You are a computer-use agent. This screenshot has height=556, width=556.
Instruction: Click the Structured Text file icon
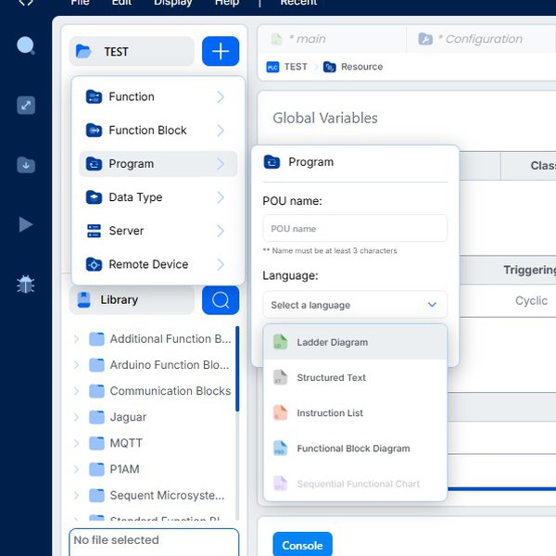[x=280, y=377]
